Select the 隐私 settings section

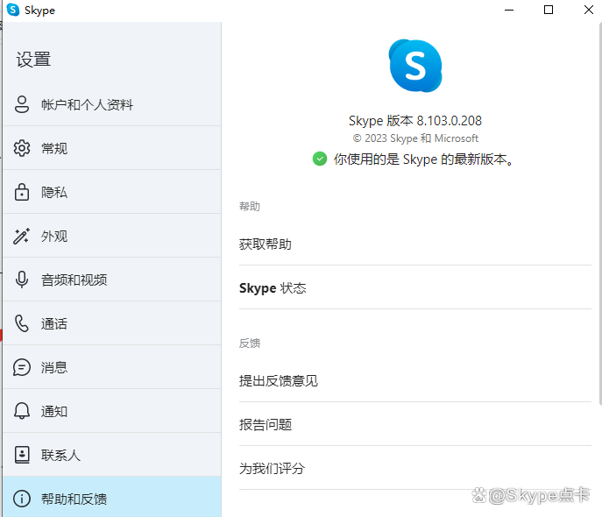(112, 192)
